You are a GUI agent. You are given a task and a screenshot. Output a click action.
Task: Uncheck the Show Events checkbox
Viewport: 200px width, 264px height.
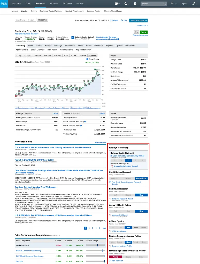tap(87, 59)
